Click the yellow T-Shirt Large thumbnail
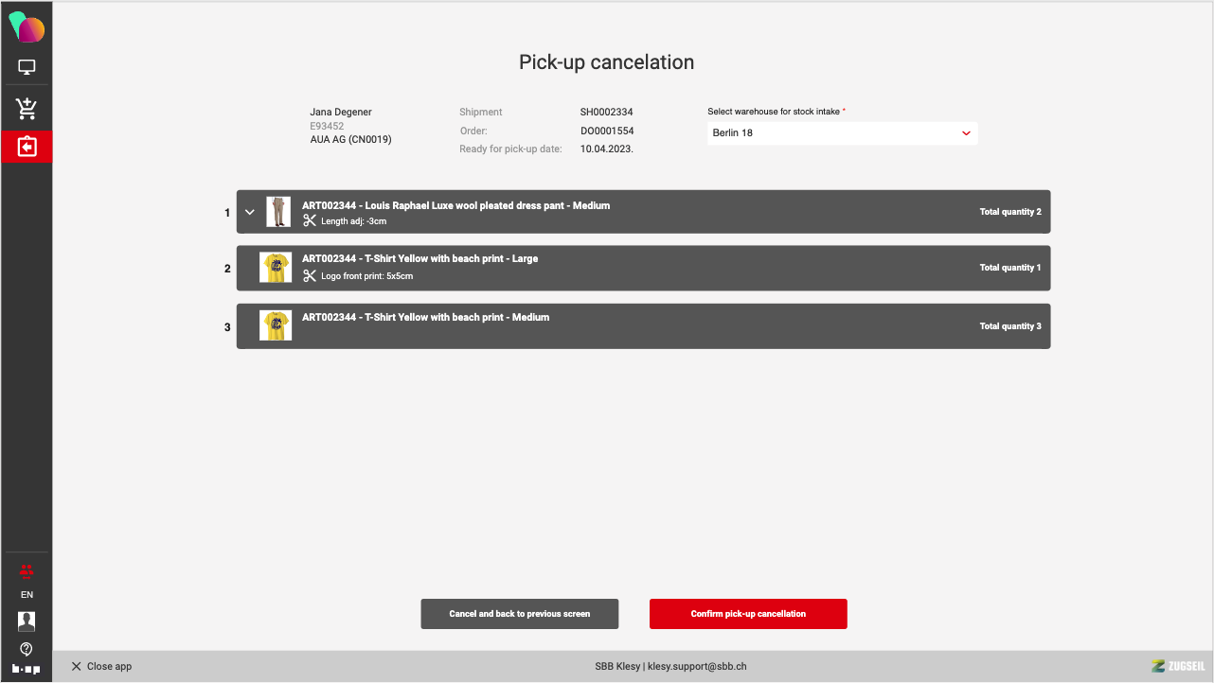The height and width of the screenshot is (683, 1214). (x=276, y=268)
